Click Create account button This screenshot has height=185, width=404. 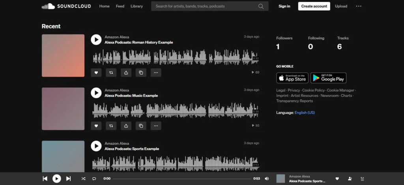(314, 6)
